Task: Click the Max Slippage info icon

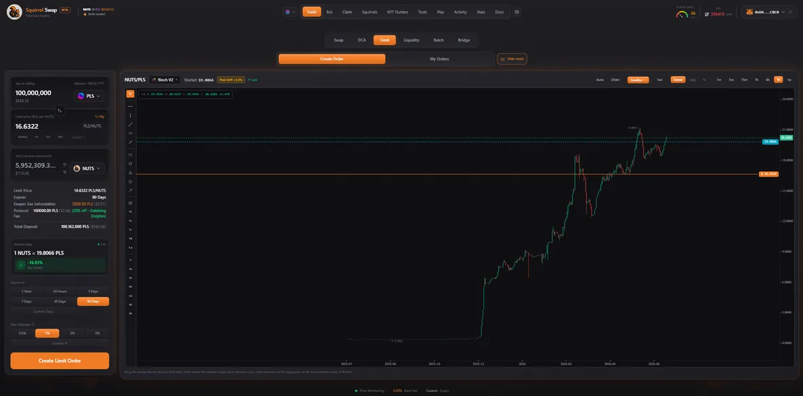Action: tap(33, 324)
